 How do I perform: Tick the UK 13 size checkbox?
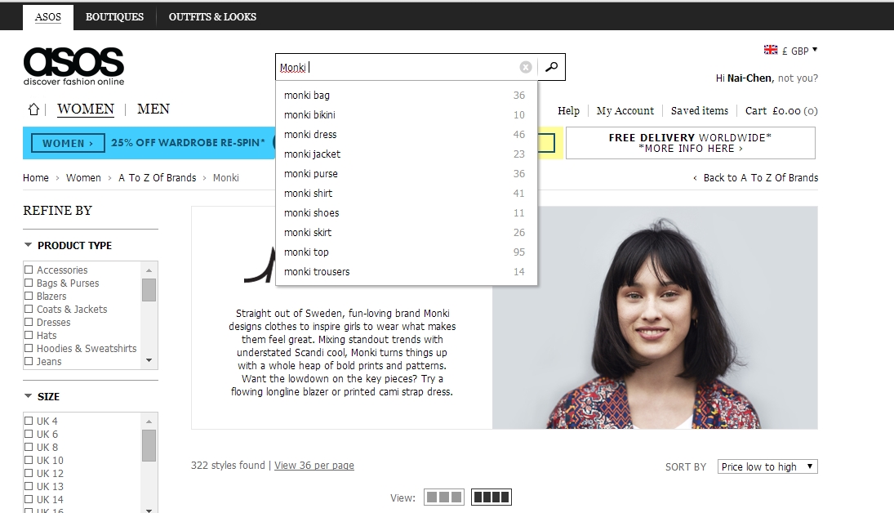[x=29, y=486]
